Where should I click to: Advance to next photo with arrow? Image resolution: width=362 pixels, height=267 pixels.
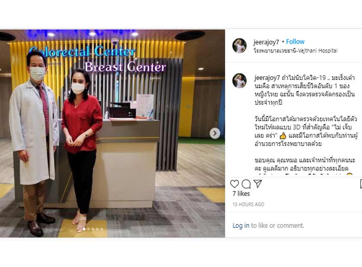pos(215,133)
